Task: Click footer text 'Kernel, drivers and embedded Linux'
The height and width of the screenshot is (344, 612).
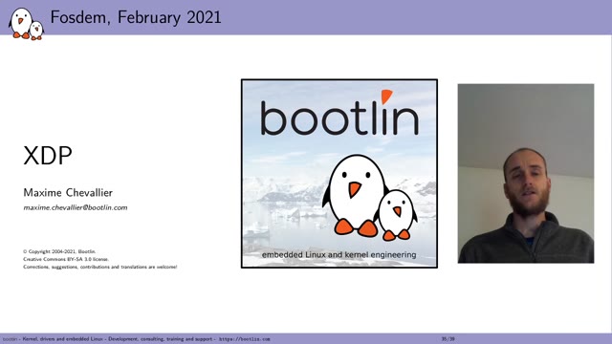Action: [62, 339]
